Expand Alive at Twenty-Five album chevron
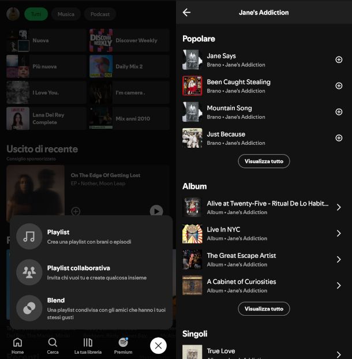 [339, 207]
